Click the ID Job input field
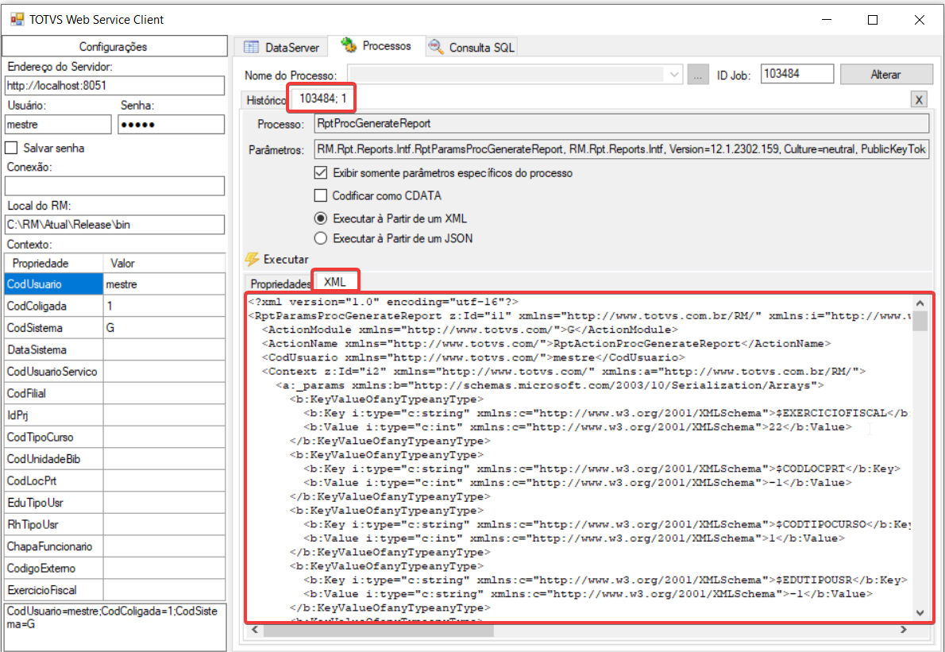The width and height of the screenshot is (945, 652). (x=796, y=74)
